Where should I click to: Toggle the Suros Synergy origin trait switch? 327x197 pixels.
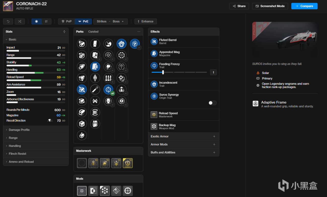coord(213,103)
